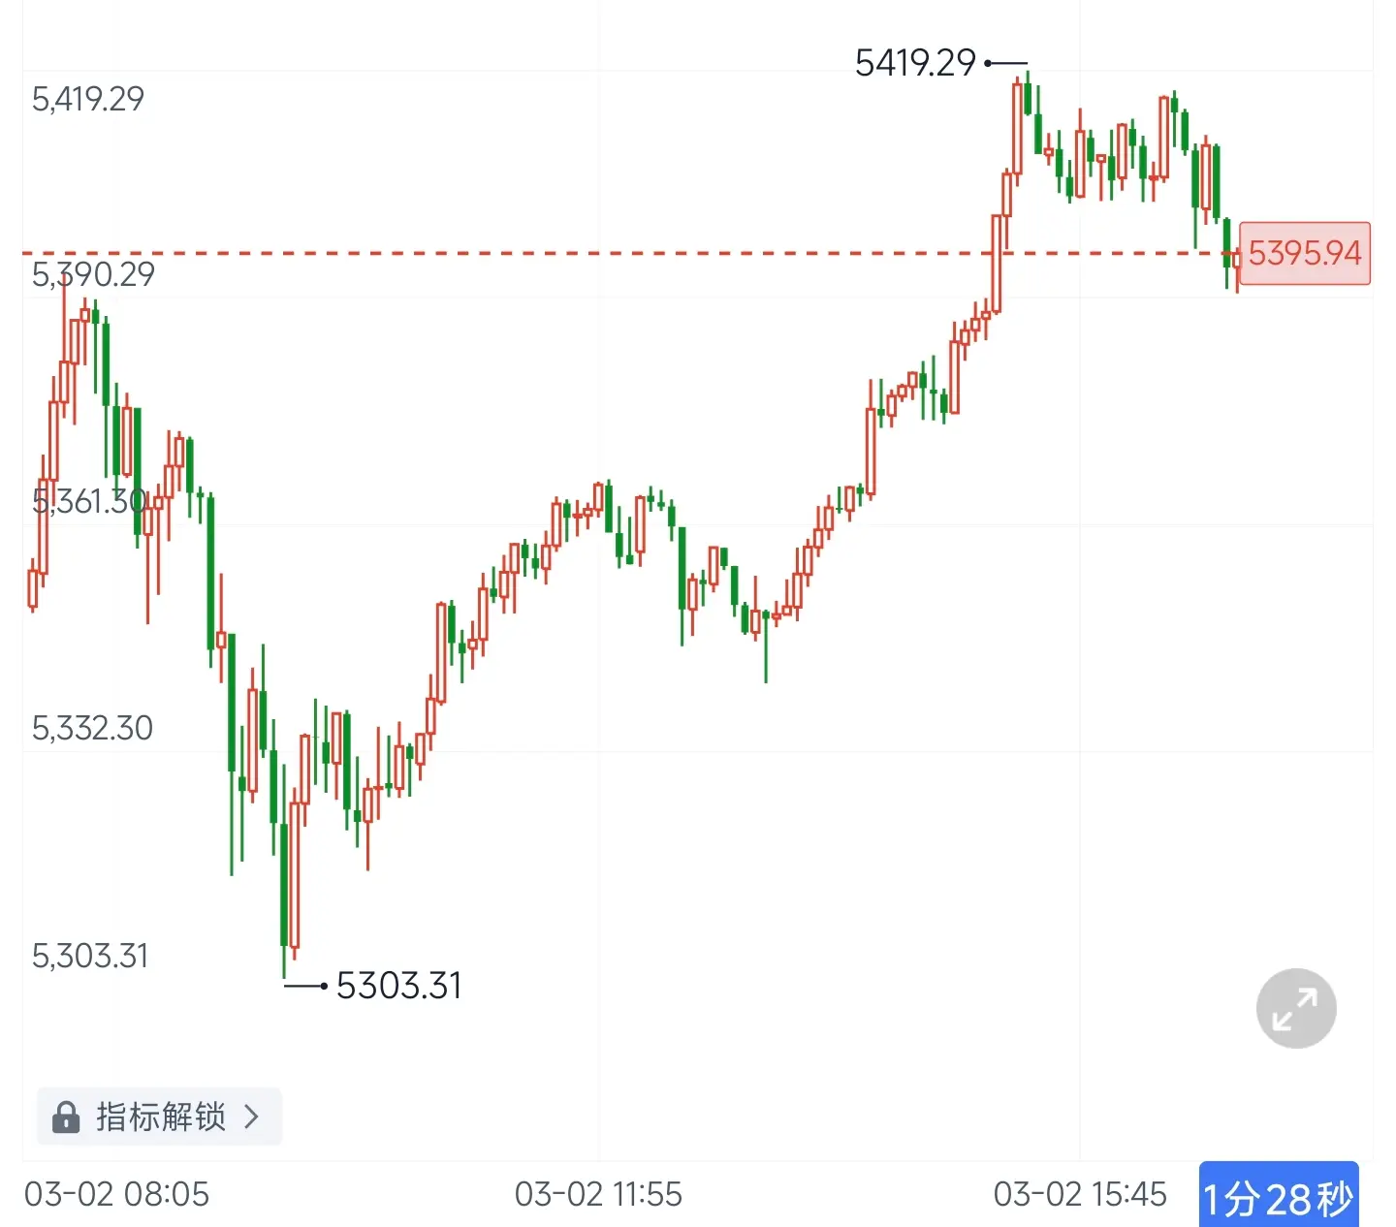Click the 5,419.29 price axis label
This screenshot has height=1227, width=1396.
88,99
